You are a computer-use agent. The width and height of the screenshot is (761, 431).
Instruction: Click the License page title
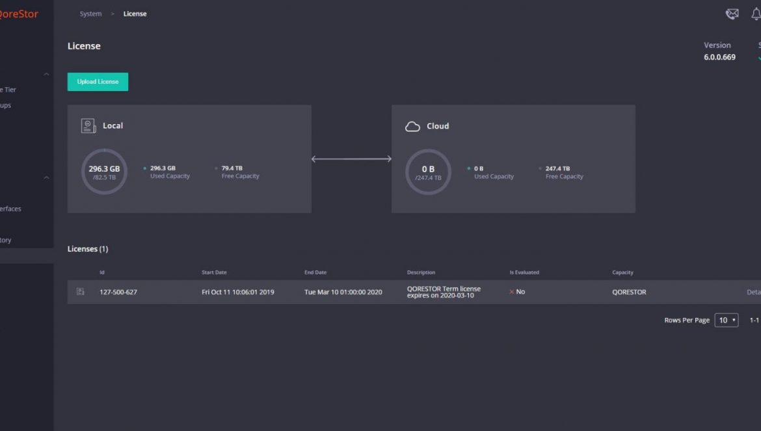pos(84,46)
